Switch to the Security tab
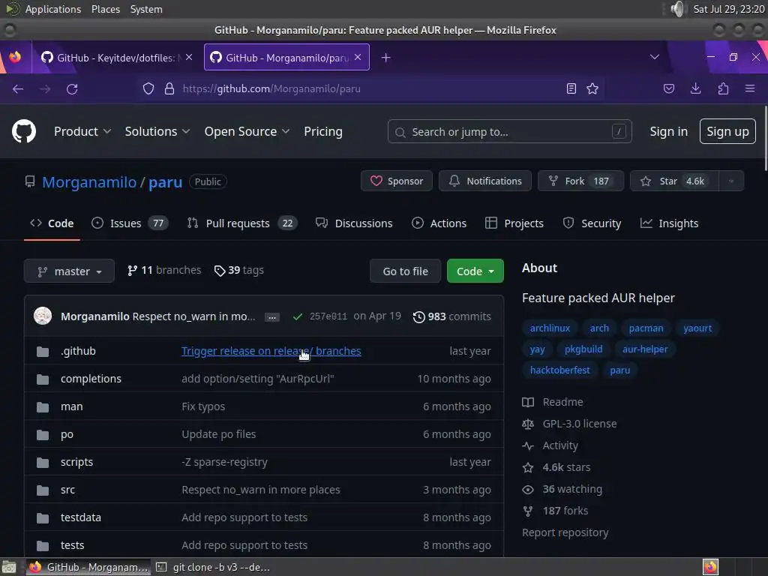Image resolution: width=768 pixels, height=576 pixels. [x=592, y=223]
